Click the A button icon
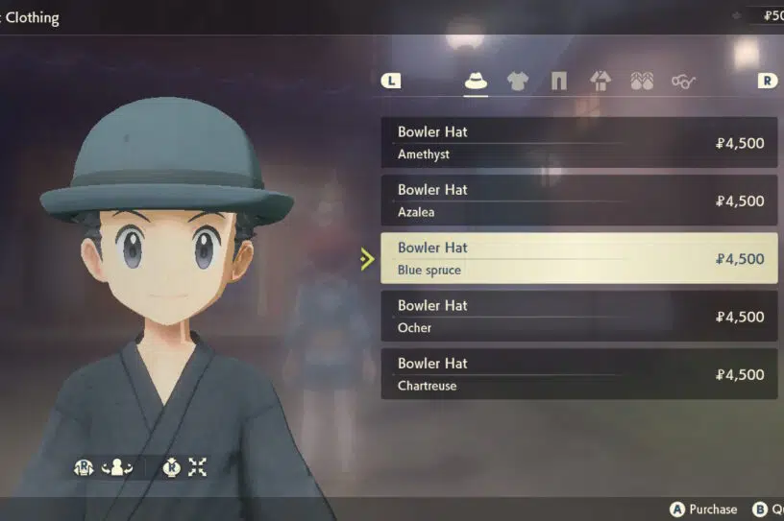Viewport: 784px width, 521px height. click(x=677, y=509)
